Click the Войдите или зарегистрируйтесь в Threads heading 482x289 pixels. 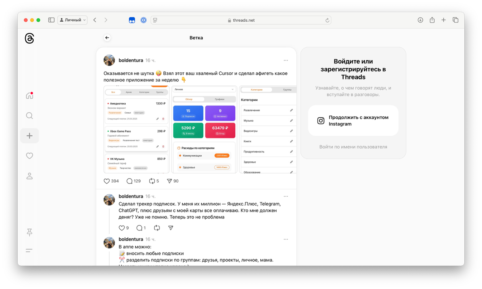click(353, 69)
